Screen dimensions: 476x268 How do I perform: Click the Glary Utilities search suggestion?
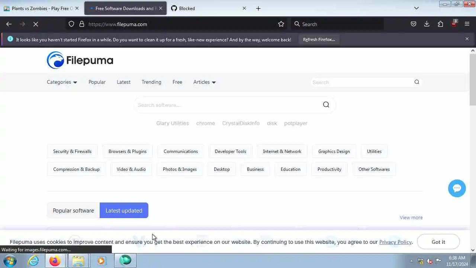pyautogui.click(x=173, y=123)
